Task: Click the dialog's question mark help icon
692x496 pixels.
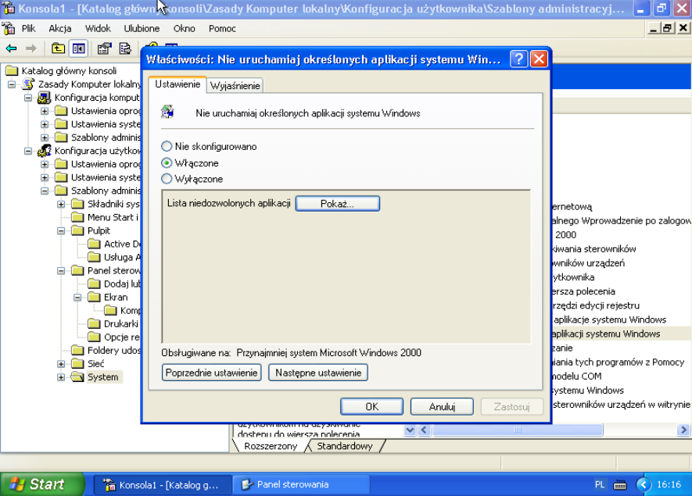Action: click(518, 59)
